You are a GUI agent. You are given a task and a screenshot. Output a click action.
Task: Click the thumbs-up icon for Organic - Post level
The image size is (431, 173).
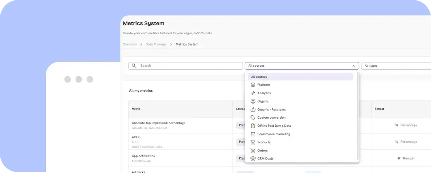[x=253, y=109]
